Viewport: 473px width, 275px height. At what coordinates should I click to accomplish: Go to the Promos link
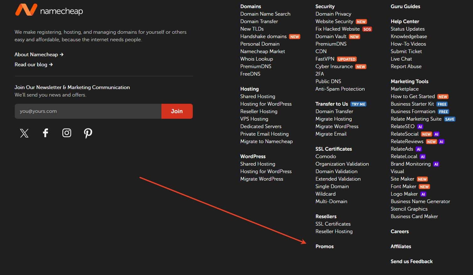pyautogui.click(x=324, y=246)
